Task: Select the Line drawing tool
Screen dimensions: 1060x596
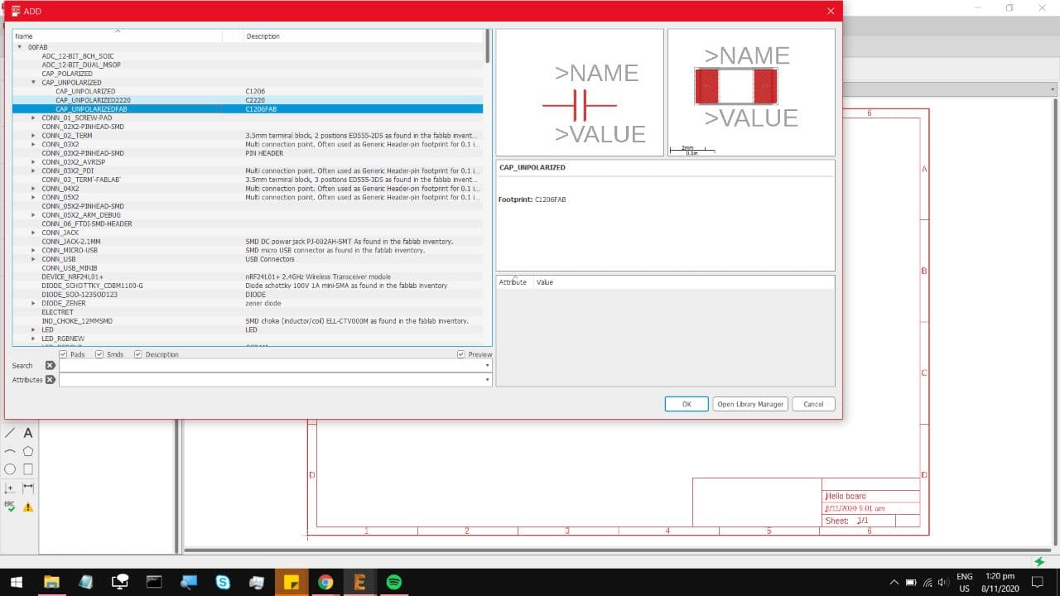Action: [x=10, y=433]
